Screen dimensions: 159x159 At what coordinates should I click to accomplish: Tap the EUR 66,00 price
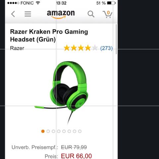76,156
